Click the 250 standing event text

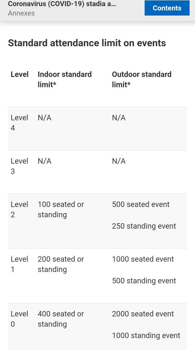[144, 226]
